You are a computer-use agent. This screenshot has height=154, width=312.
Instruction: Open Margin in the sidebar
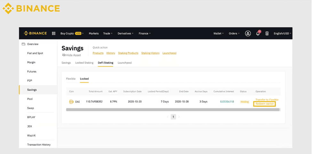click(31, 62)
